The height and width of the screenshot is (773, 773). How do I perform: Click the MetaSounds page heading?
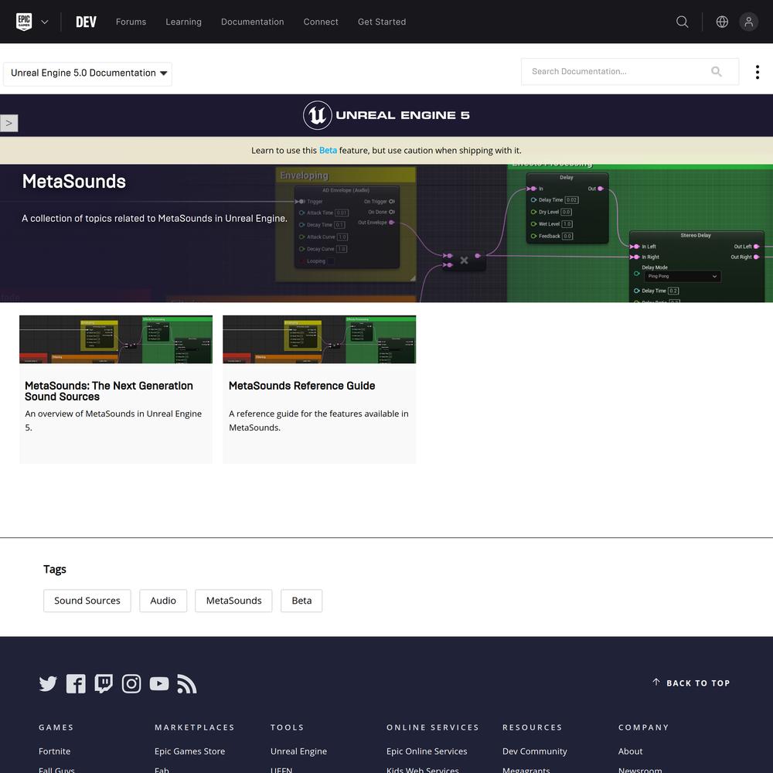(74, 182)
